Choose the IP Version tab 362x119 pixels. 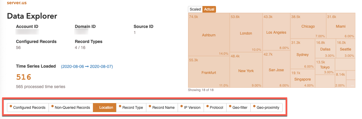click(191, 107)
